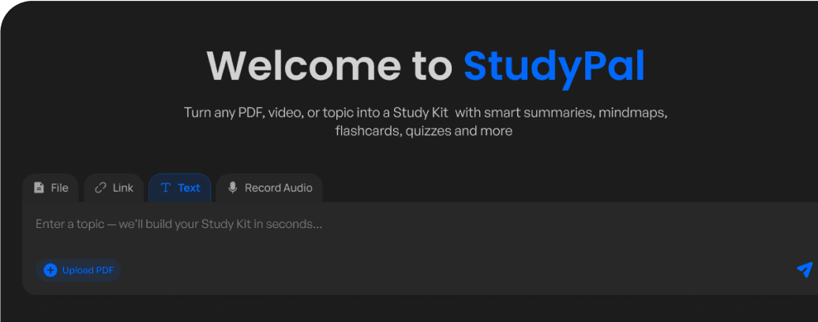The width and height of the screenshot is (818, 322).
Task: Click the document icon on the File tab
Action: pyautogui.click(x=39, y=188)
